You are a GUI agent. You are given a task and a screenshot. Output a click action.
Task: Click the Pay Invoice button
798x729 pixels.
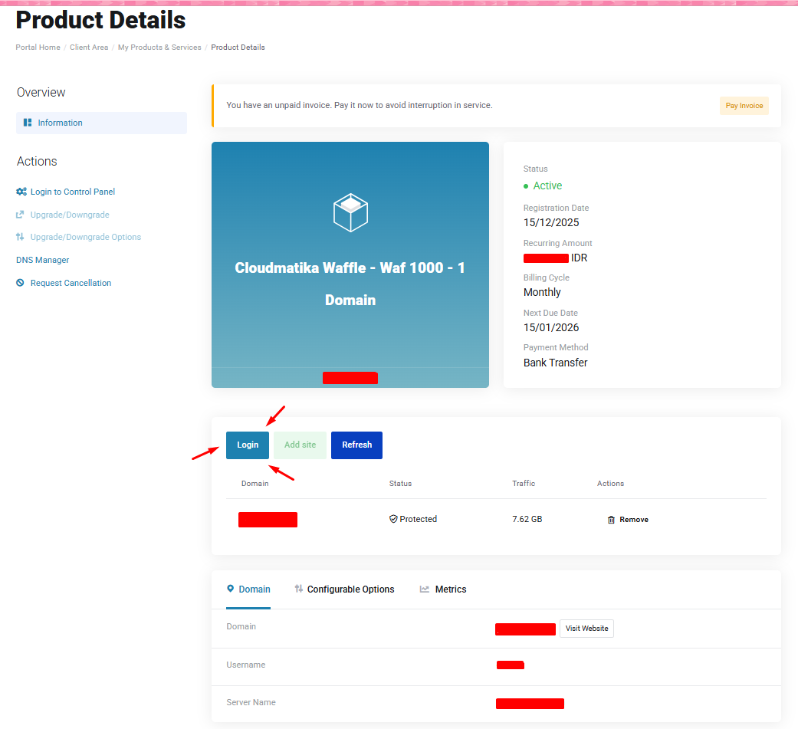pos(744,105)
